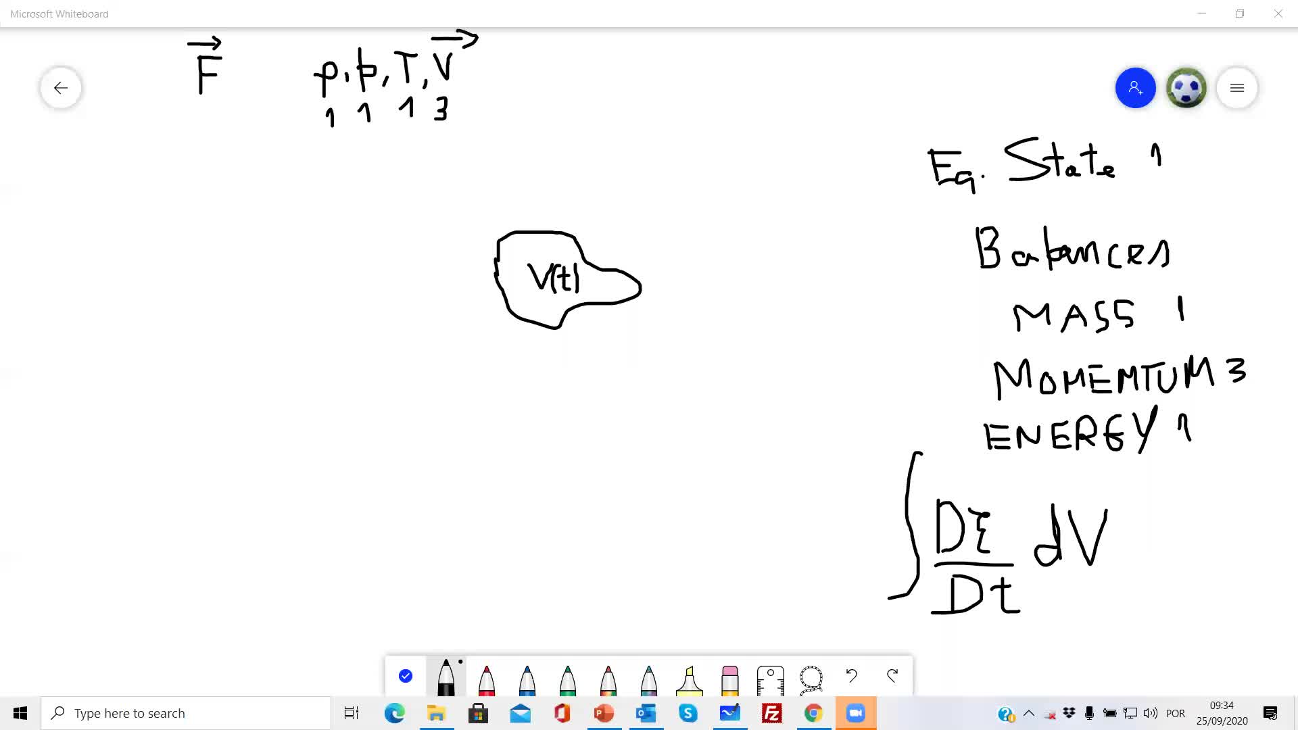Click the Type here to search box

point(186,713)
